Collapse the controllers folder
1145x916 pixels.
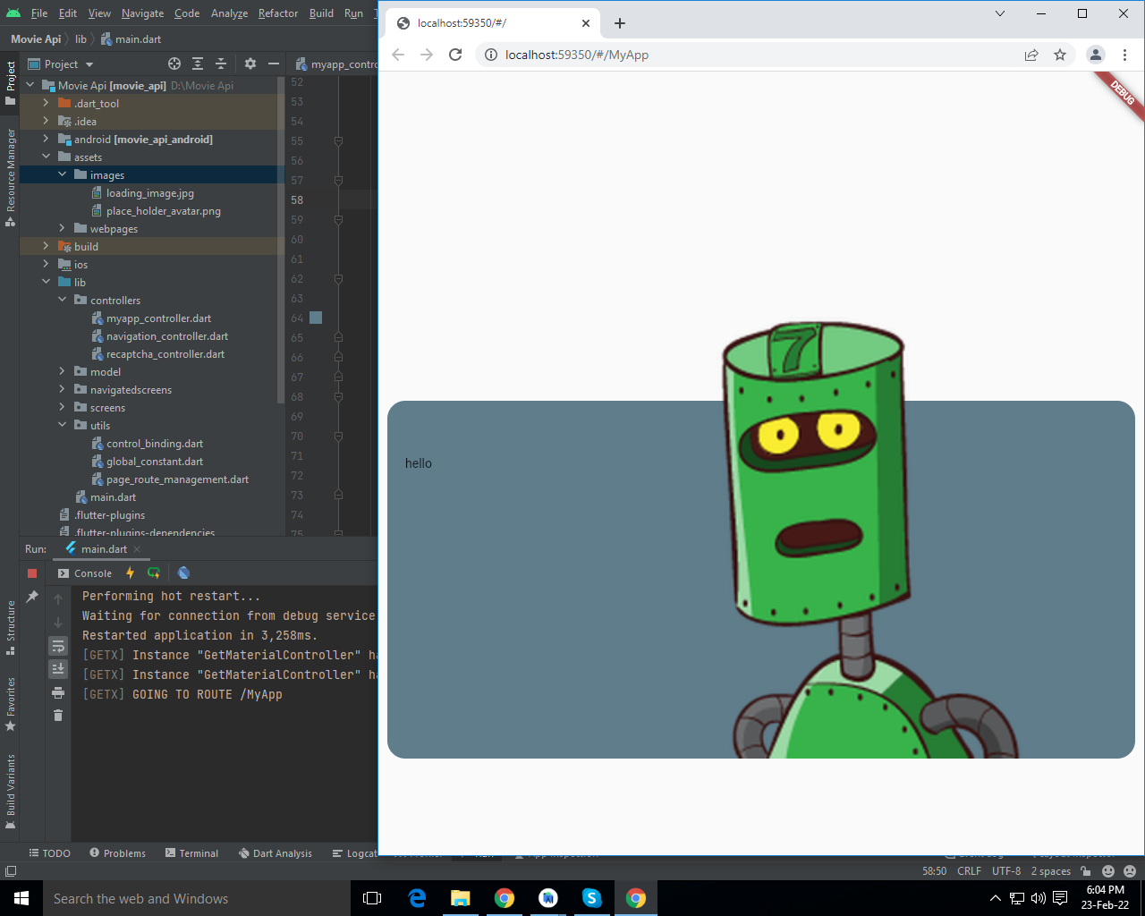(62, 301)
